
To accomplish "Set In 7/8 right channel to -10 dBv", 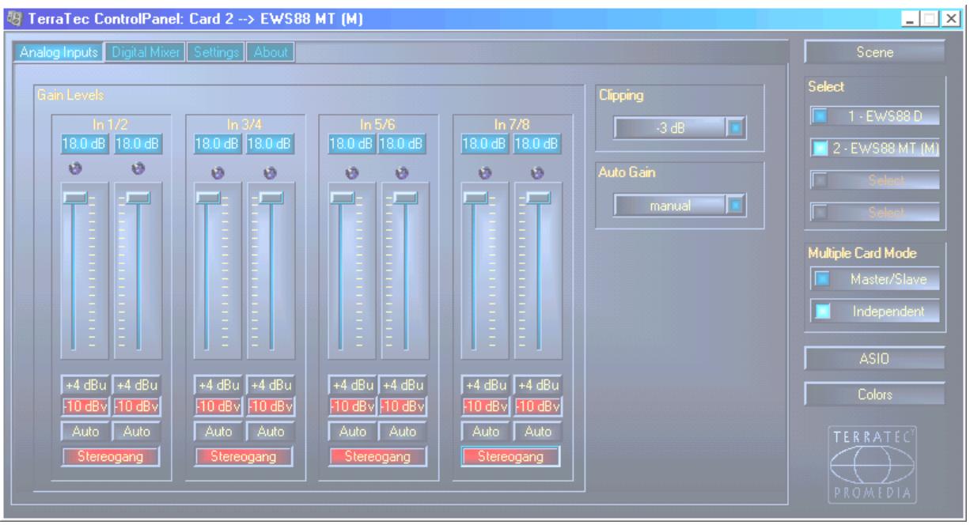I will pyautogui.click(x=537, y=408).
